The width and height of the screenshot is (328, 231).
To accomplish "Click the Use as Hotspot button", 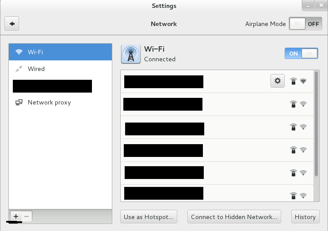I will (x=149, y=216).
